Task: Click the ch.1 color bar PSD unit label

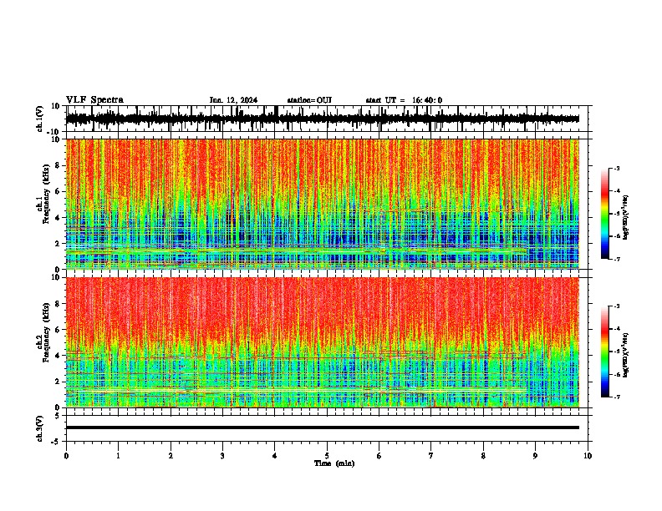Action: [625, 217]
